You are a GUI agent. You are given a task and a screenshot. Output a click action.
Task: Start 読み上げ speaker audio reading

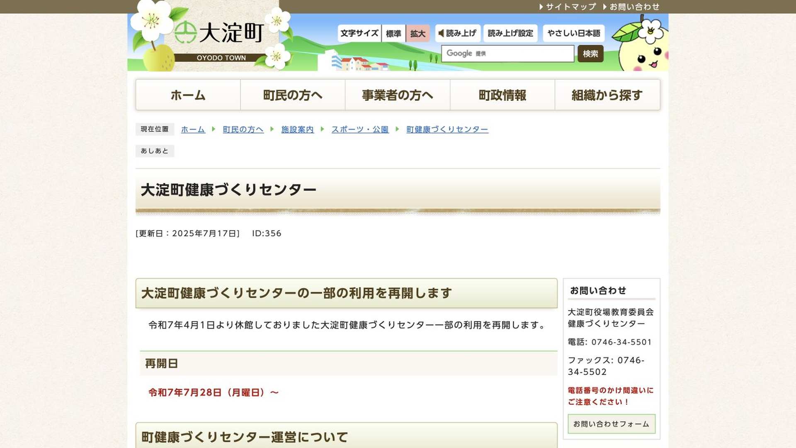[457, 33]
